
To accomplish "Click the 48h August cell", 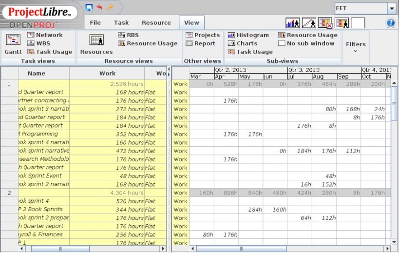I will (324, 176).
